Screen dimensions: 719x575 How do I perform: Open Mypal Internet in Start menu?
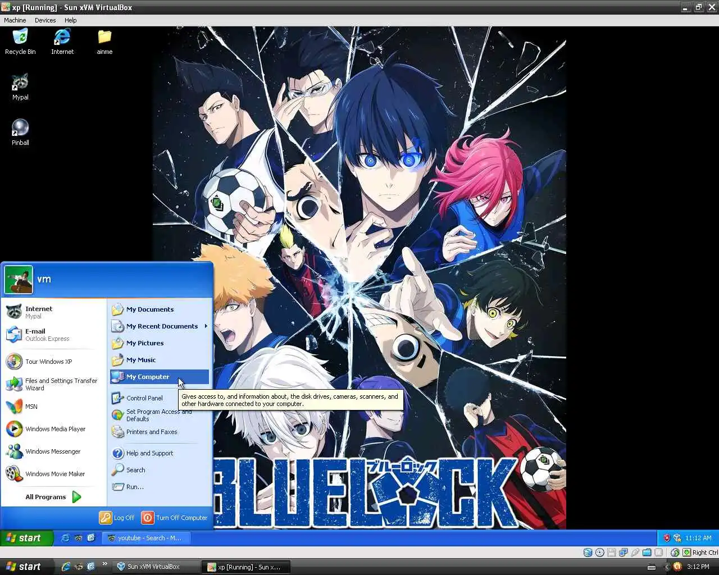click(54, 312)
